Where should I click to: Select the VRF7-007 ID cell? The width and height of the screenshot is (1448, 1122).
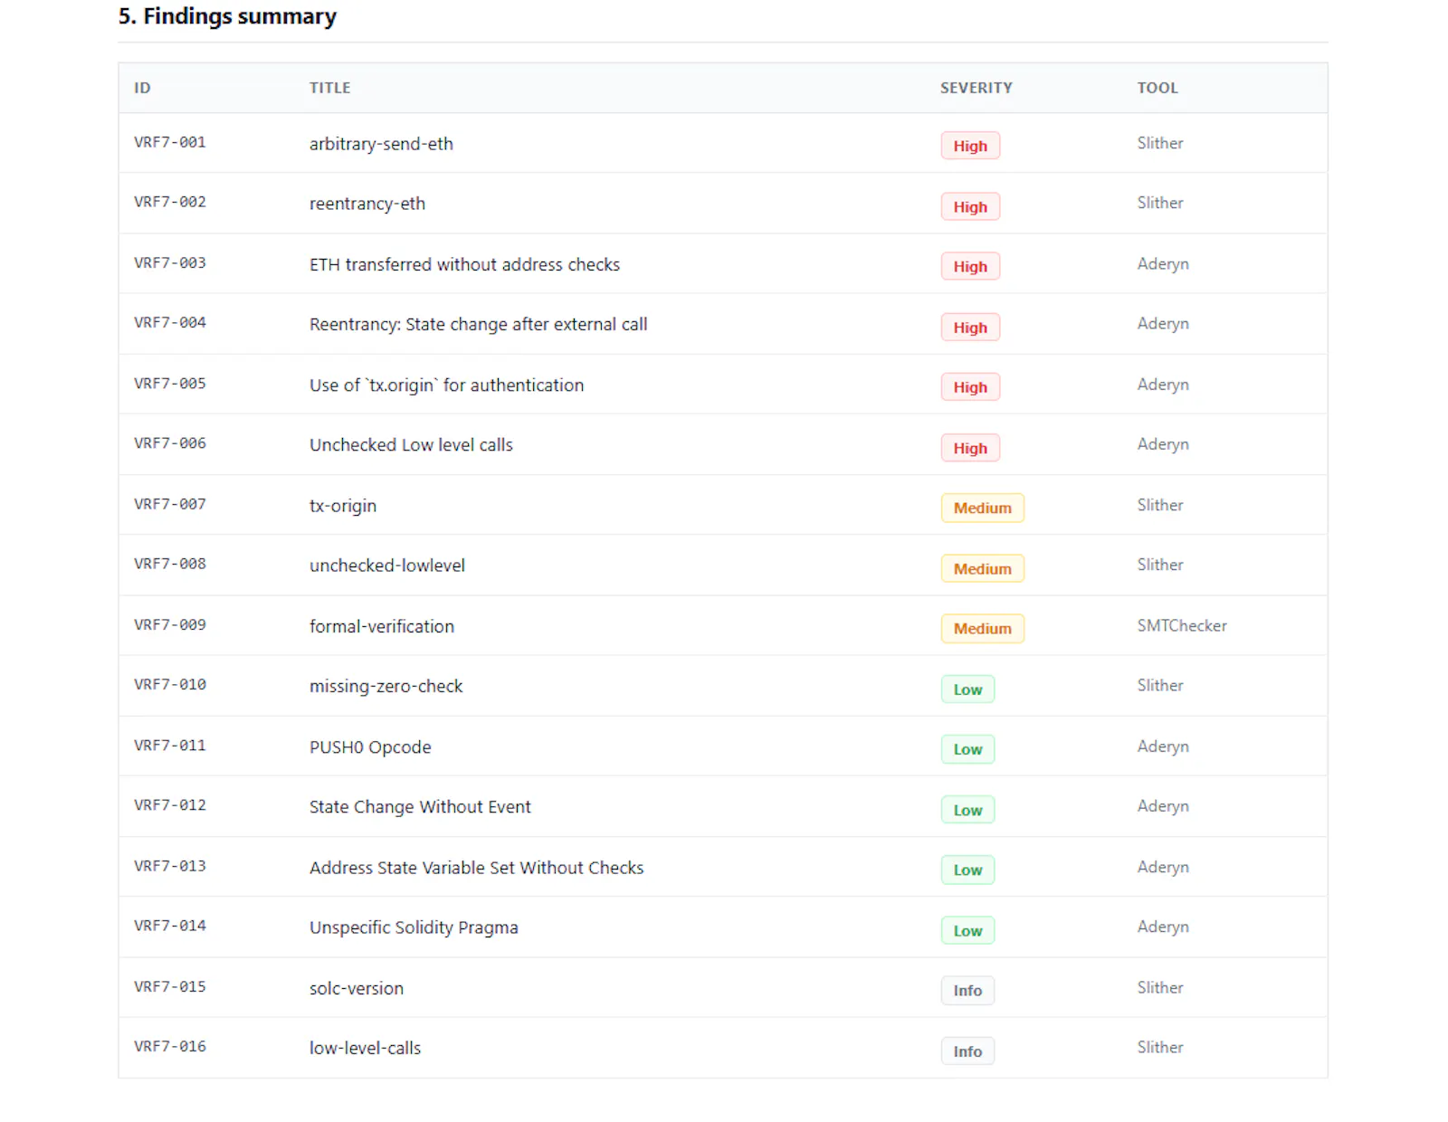point(170,503)
